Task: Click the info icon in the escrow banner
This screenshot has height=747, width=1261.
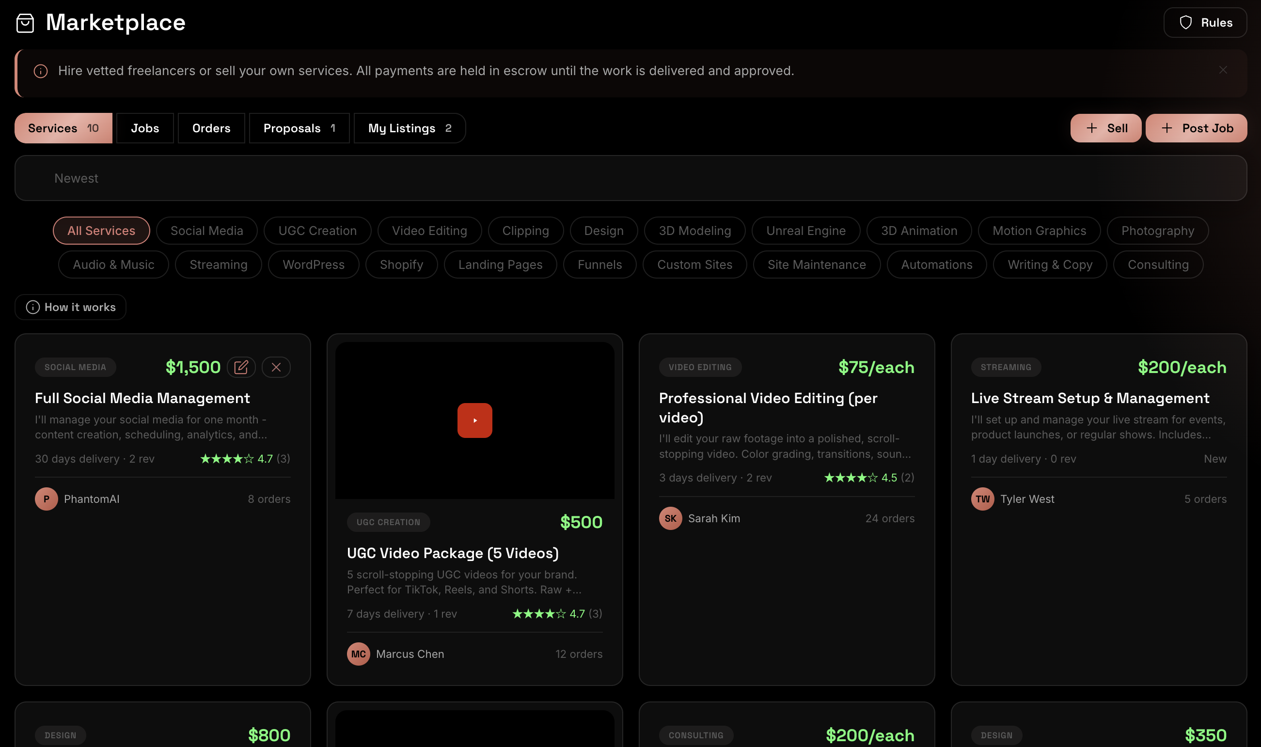Action: pyautogui.click(x=40, y=71)
